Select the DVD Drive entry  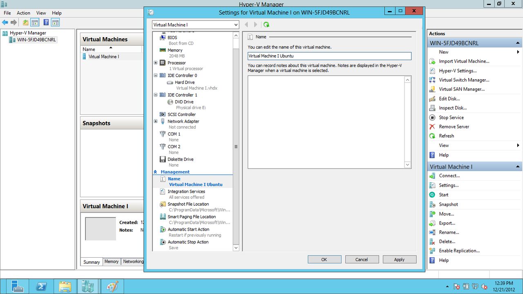tap(184, 102)
